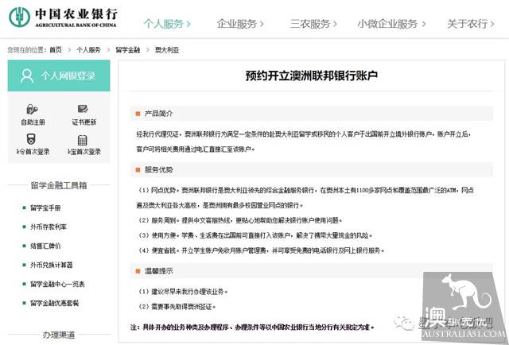Click the 个人网银登录 button
This screenshot has width=509, height=345.
(x=59, y=76)
